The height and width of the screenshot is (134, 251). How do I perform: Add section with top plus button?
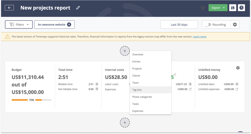click(x=125, y=51)
